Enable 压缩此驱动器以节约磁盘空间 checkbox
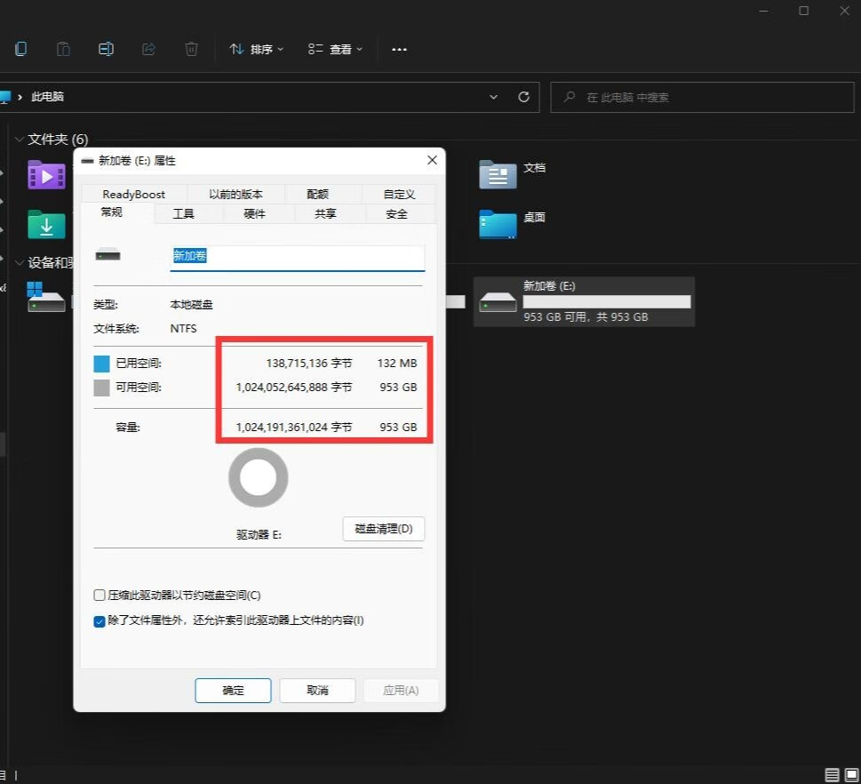Screen dimensions: 861x784 100,595
